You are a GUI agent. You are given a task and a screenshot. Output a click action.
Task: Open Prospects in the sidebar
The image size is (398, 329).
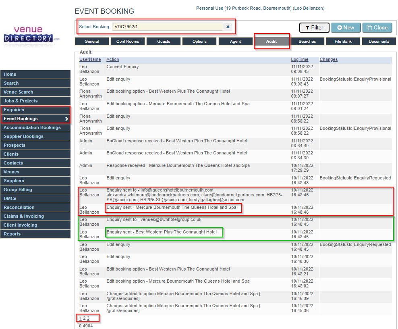point(35,145)
